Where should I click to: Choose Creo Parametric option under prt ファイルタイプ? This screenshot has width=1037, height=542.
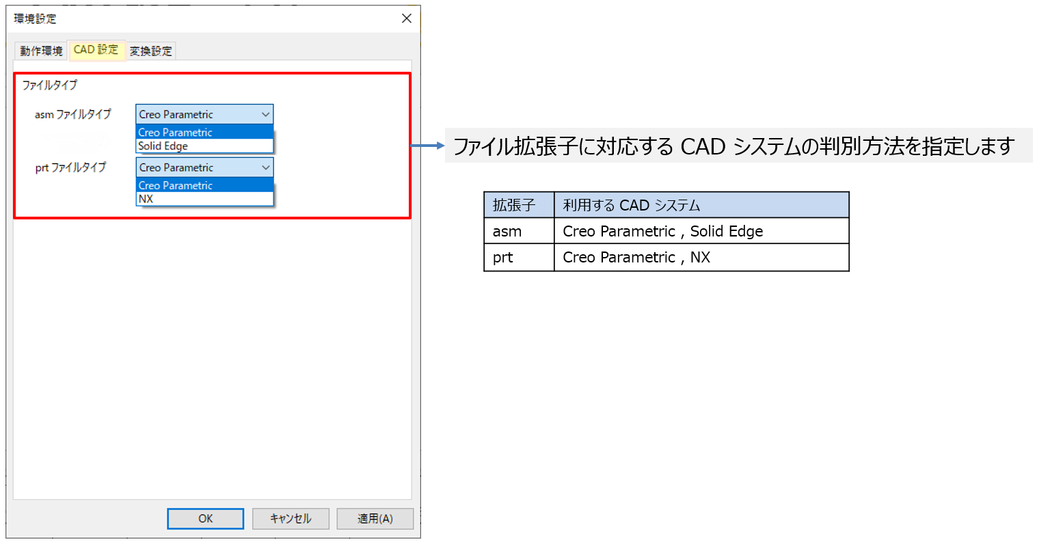click(x=204, y=185)
